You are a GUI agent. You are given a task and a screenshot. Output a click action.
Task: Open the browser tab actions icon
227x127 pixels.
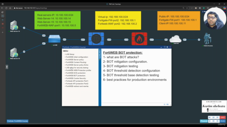tap(2, 4)
